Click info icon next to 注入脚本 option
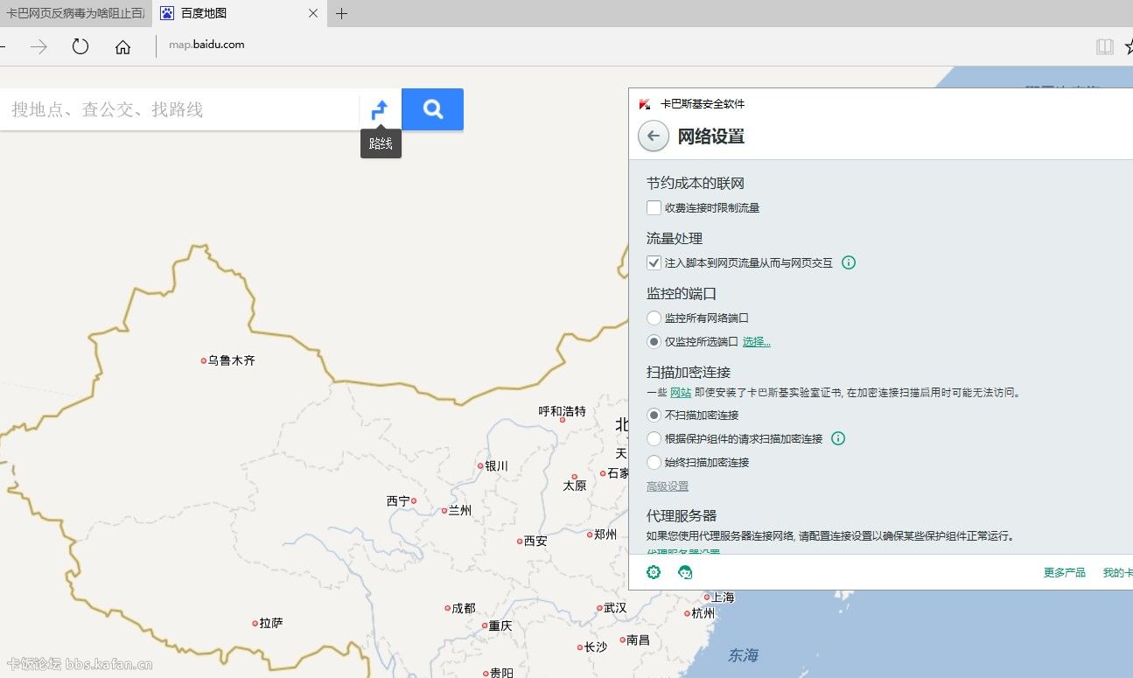The height and width of the screenshot is (678, 1133). 848,262
